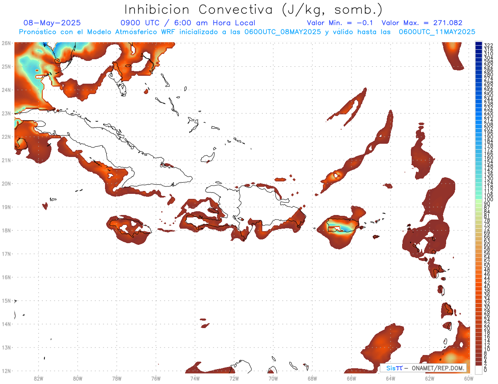498x384 pixels.
Task: Click the 23N latitude label
Action: pos(6,114)
